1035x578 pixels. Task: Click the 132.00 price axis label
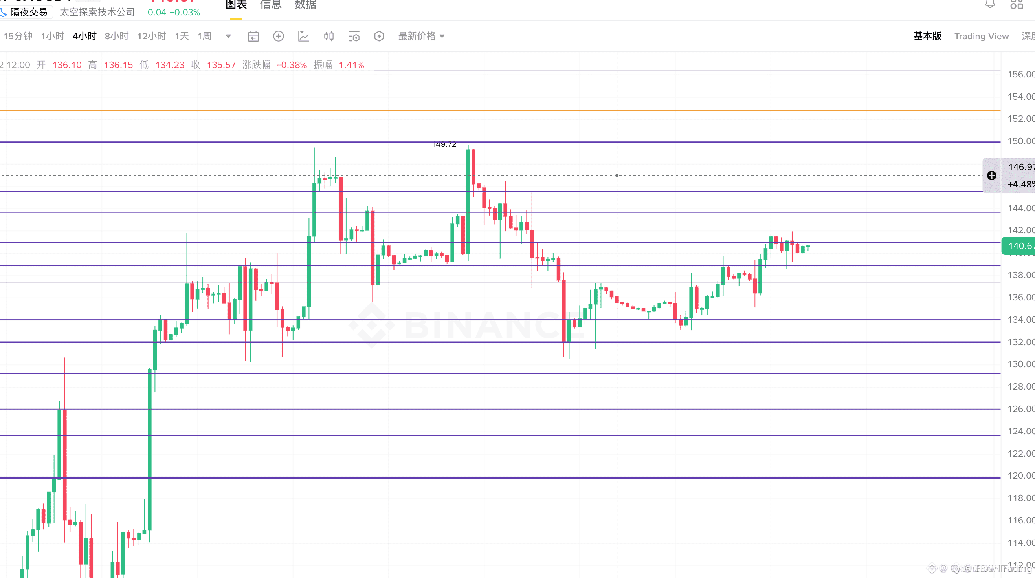pos(1021,342)
